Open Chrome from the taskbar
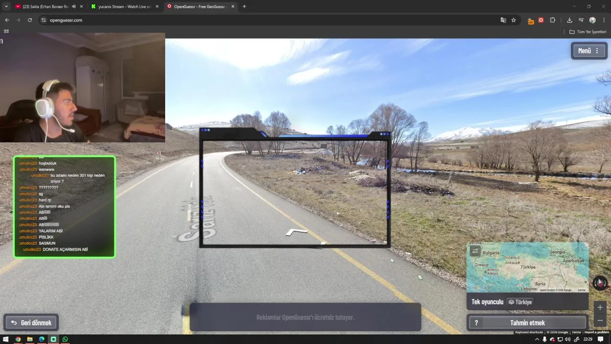 18,339
